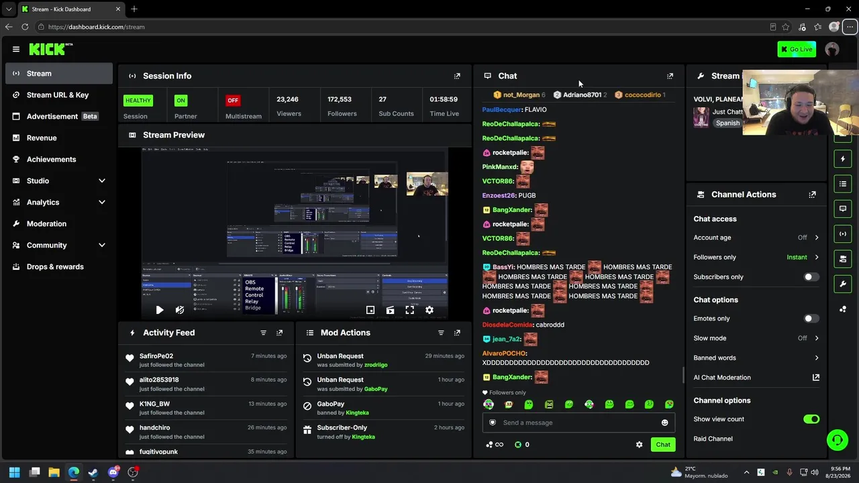The width and height of the screenshot is (859, 483).
Task: Click the Kick logo
Action: pyautogui.click(x=50, y=49)
